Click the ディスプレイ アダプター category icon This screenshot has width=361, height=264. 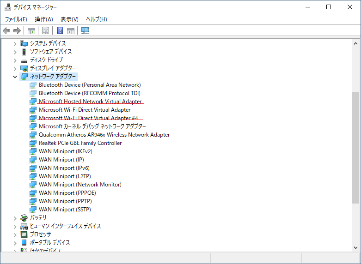(x=24, y=68)
